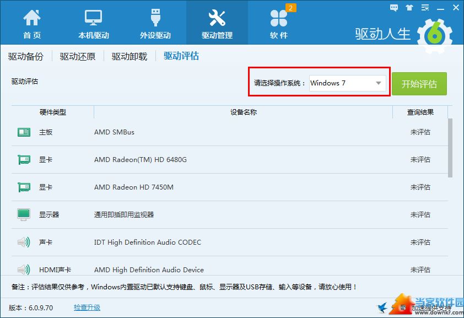Click the 检查升级 link
Image resolution: width=464 pixels, height=318 pixels.
coord(87,308)
